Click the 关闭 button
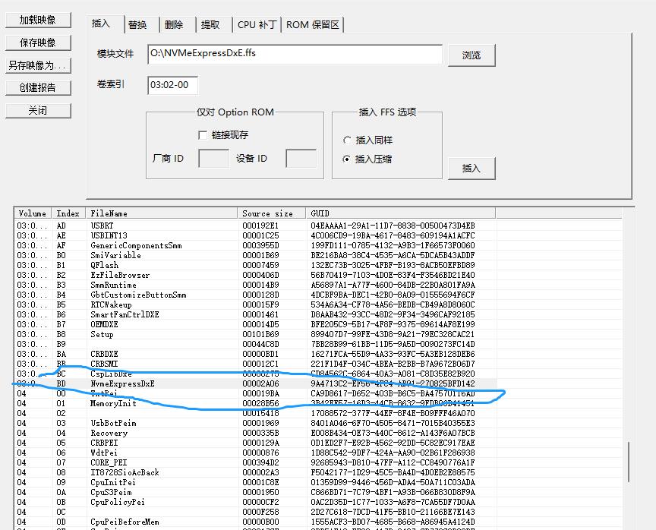 (x=38, y=110)
